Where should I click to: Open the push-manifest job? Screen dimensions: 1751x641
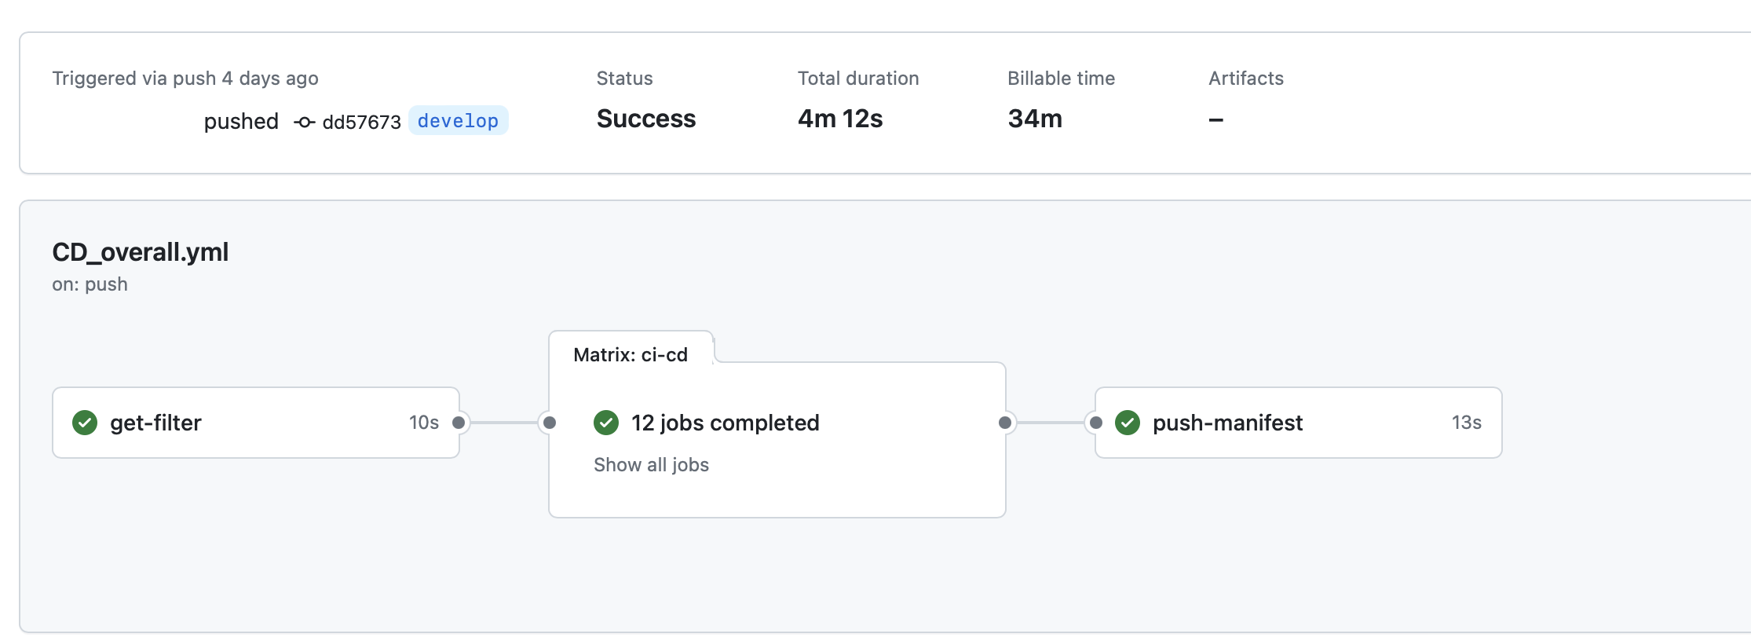(1227, 423)
